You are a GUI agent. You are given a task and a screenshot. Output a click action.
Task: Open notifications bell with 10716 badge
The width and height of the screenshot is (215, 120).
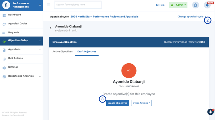207,5
